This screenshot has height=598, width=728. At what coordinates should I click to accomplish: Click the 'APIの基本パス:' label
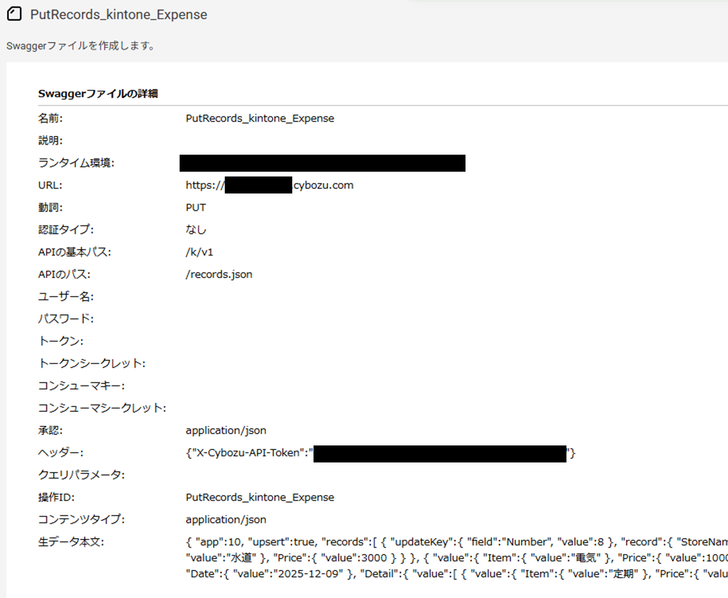click(74, 252)
